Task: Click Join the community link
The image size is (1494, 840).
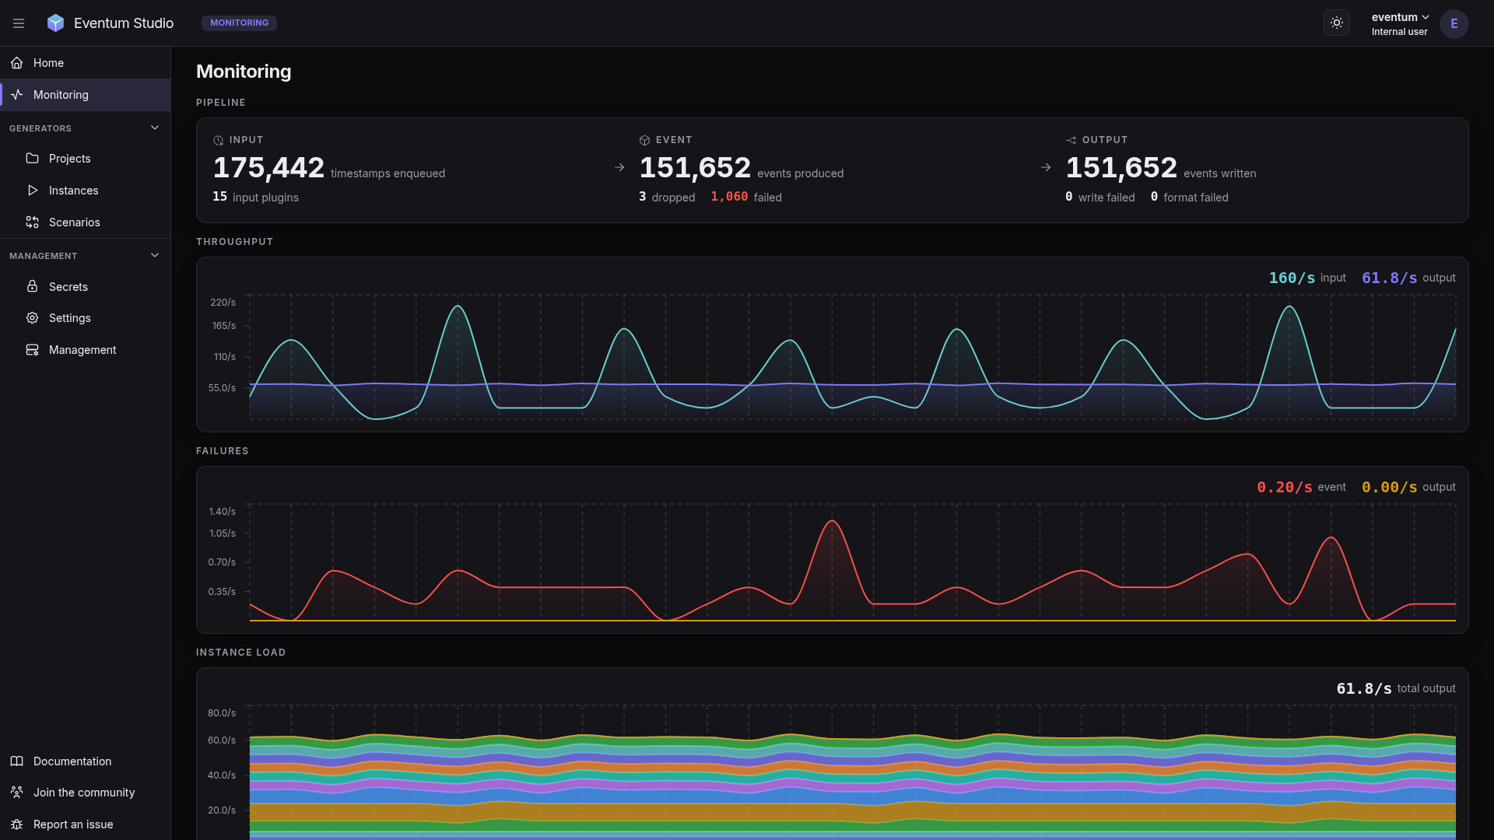Action: (x=86, y=793)
